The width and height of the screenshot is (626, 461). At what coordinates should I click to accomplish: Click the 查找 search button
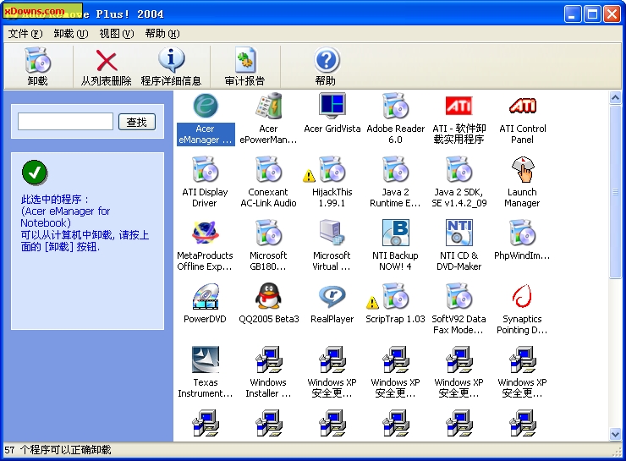(137, 122)
